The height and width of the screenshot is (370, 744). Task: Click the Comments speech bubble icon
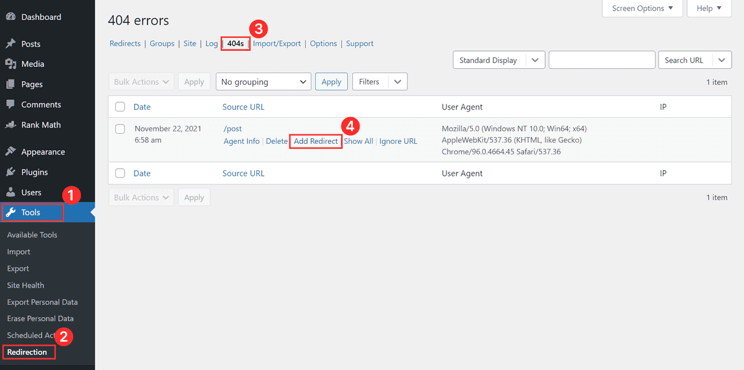tap(11, 105)
